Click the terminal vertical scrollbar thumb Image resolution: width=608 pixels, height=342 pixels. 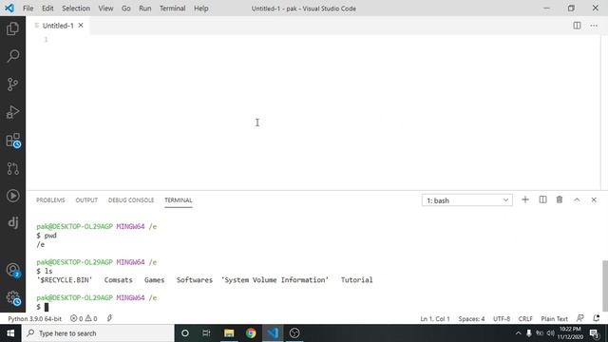click(x=604, y=285)
